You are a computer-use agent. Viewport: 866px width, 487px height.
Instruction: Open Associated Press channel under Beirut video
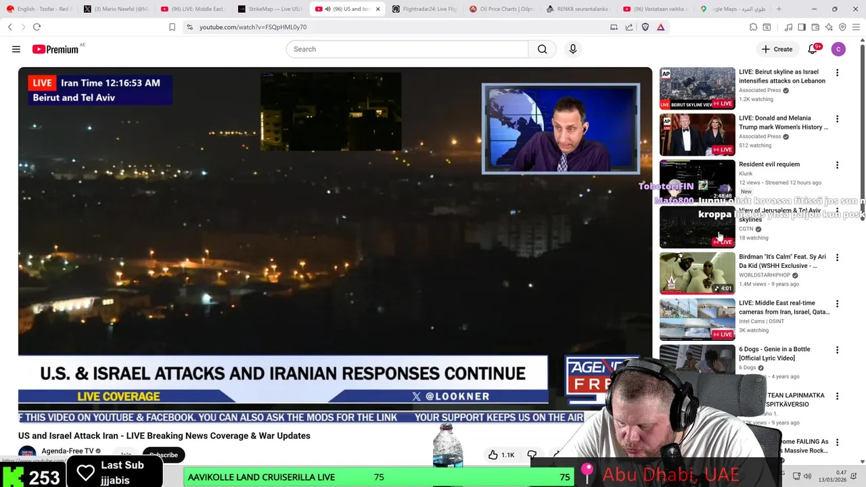pos(760,90)
